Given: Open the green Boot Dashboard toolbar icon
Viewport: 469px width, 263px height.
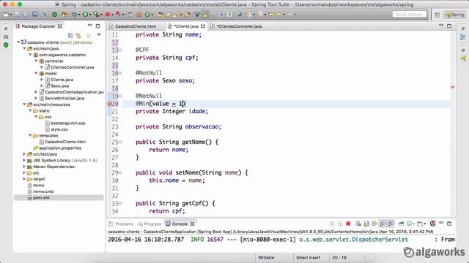Looking at the screenshot, I should point(55,15).
